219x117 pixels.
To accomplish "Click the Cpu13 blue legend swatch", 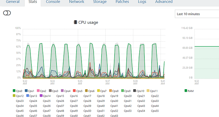I will point(28,95).
